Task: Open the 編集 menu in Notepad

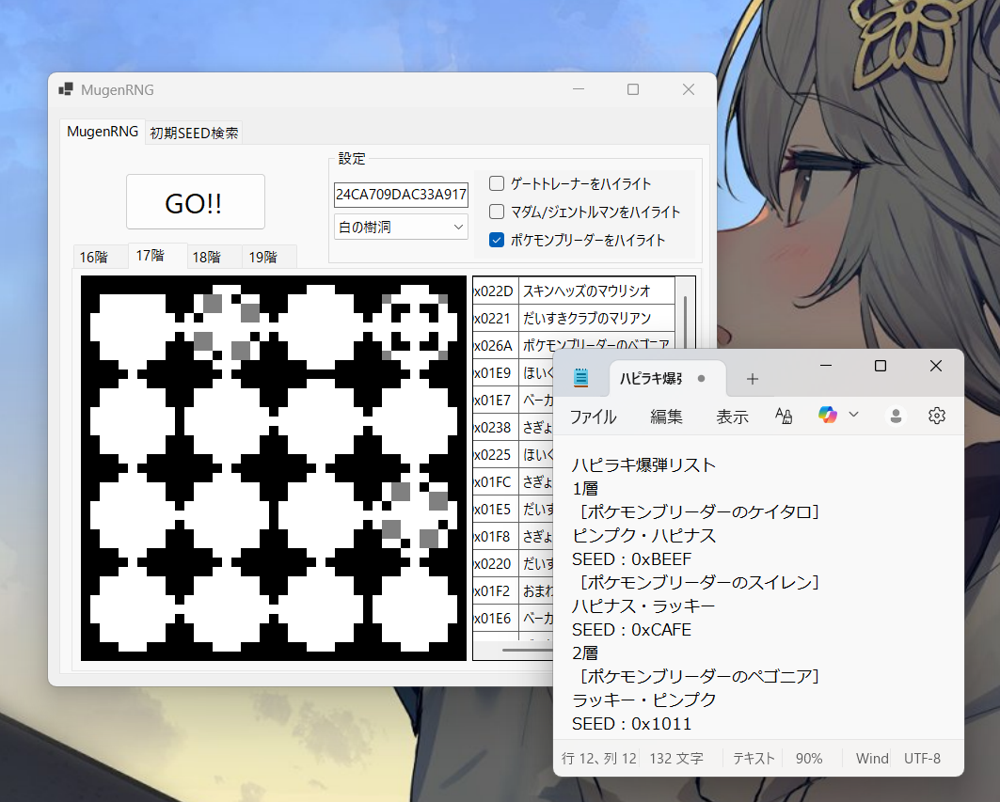Action: (666, 417)
